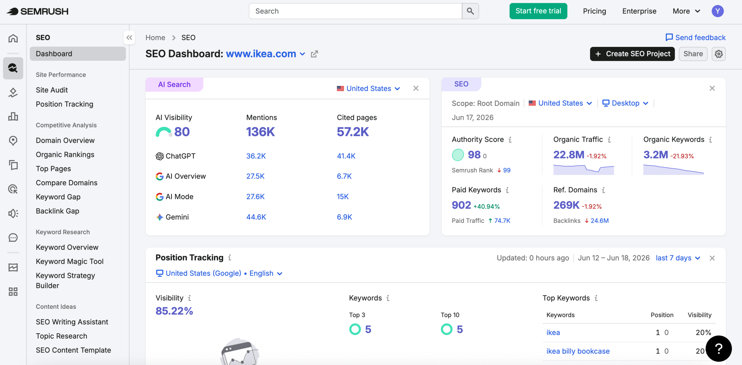
Task: Open the trends chart icon in left rail
Action: coord(13,267)
